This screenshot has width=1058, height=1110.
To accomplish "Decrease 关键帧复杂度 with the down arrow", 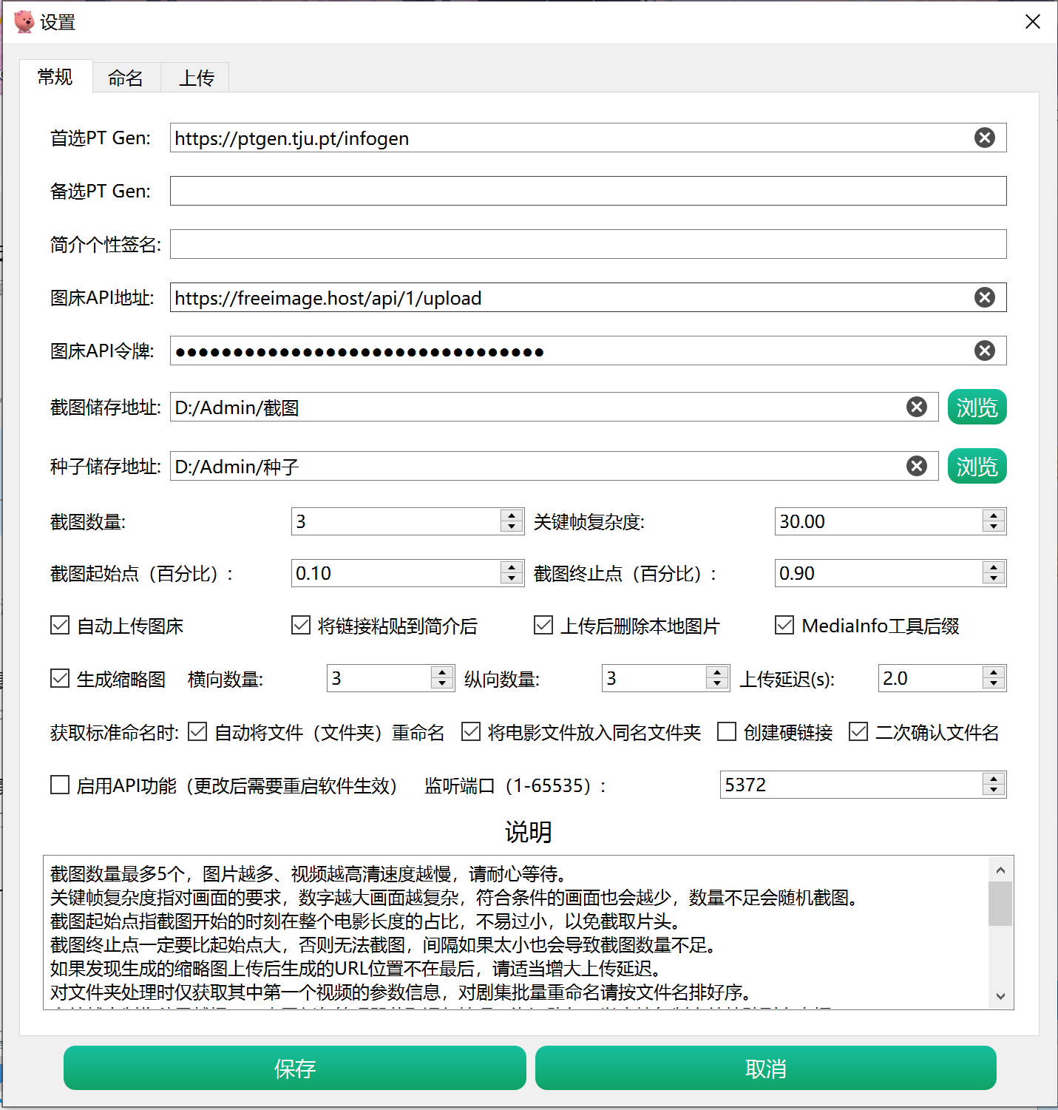I will [994, 527].
